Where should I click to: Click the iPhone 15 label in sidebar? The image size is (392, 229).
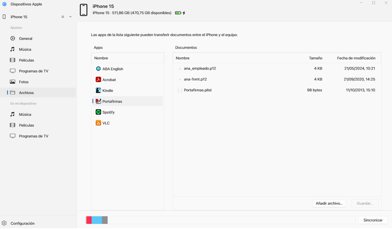(x=19, y=17)
